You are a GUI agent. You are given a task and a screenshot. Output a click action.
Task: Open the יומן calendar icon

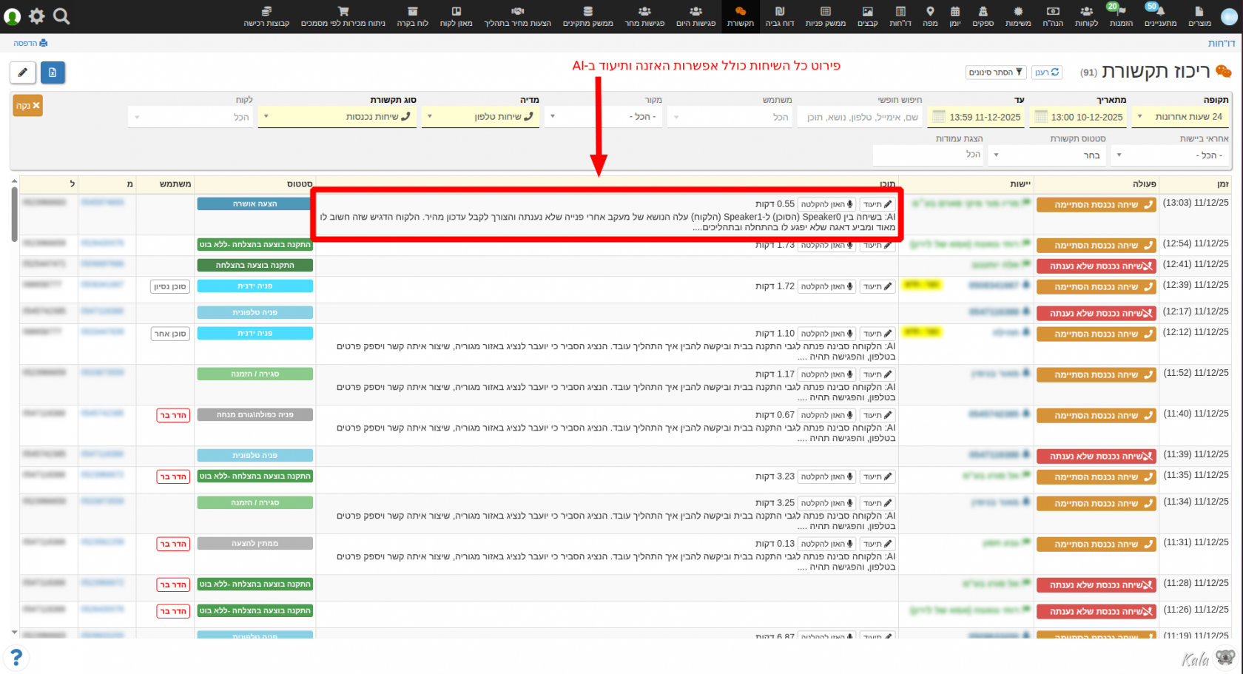pyautogui.click(x=954, y=16)
